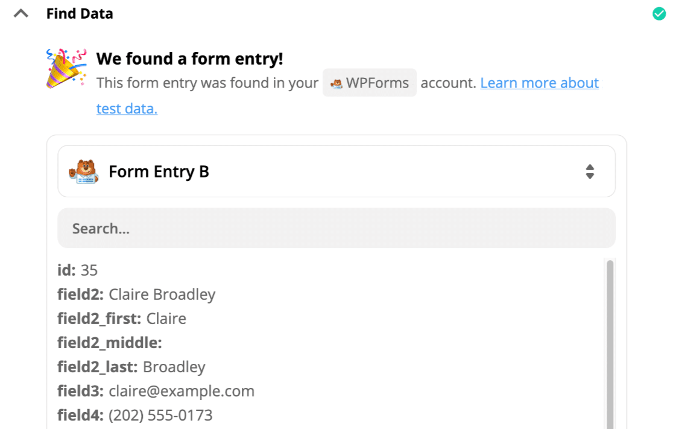
Task: Click the WPForms bear mascot icon
Action: click(84, 172)
